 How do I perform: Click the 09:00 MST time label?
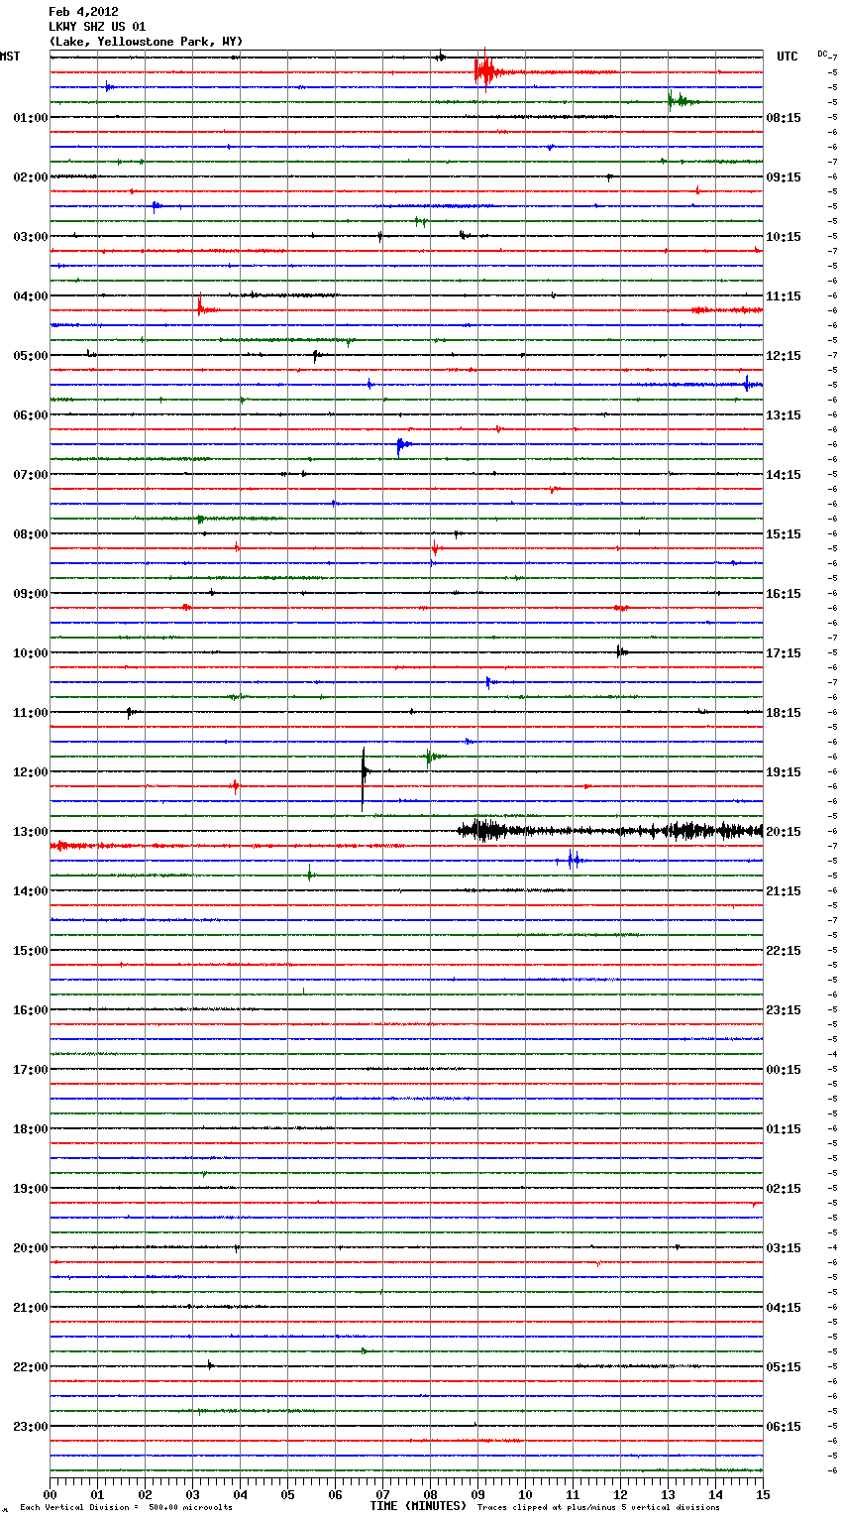coord(31,593)
